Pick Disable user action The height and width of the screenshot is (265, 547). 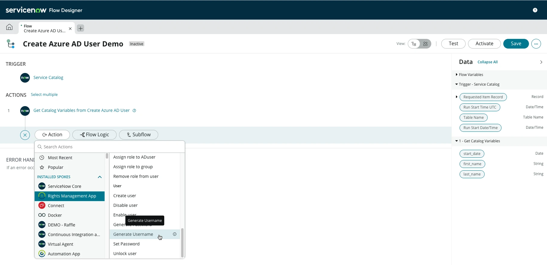(145, 205)
